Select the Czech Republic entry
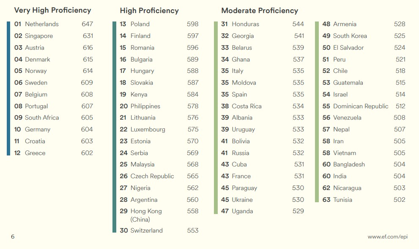The height and width of the screenshot is (249, 419). click(152, 176)
